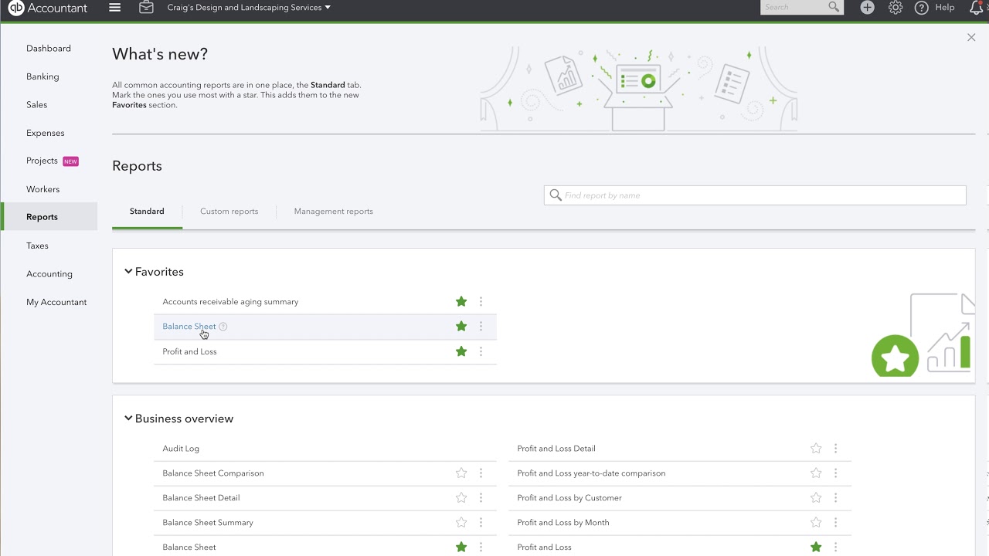Open Profit and Loss report in Favorites
Viewport: 989px width, 556px height.
click(189, 351)
